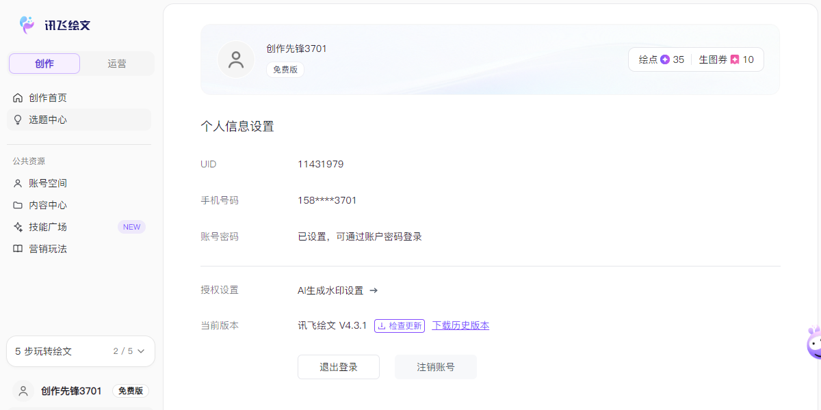The height and width of the screenshot is (410, 821).
Task: Open the 下载历史版本 link
Action: tap(460, 326)
